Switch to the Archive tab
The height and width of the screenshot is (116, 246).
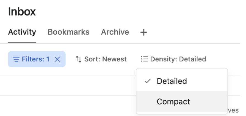pos(115,32)
